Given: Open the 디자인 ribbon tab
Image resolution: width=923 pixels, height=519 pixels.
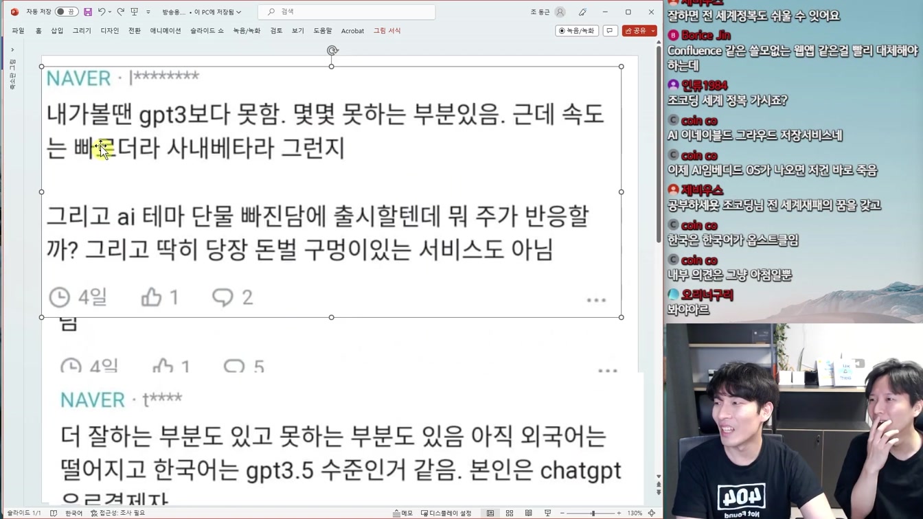Looking at the screenshot, I should click(110, 31).
